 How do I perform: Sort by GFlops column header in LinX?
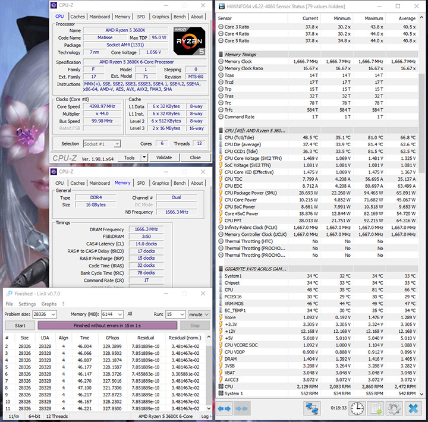[112, 338]
